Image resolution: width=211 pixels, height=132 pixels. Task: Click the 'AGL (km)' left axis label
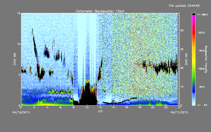[x=15, y=59]
